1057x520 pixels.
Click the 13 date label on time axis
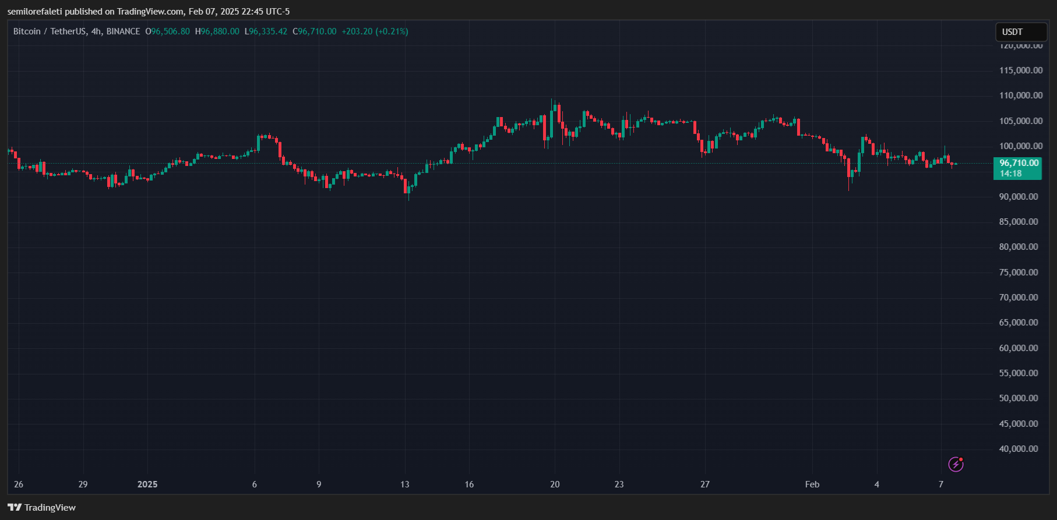pyautogui.click(x=405, y=484)
